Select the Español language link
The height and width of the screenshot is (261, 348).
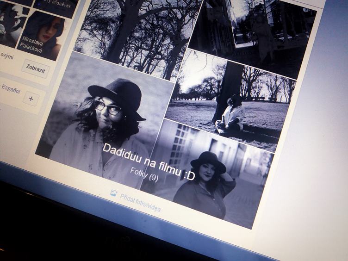11,89
